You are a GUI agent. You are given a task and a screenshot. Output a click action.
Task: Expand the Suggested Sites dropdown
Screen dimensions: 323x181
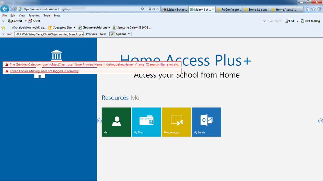click(x=75, y=27)
